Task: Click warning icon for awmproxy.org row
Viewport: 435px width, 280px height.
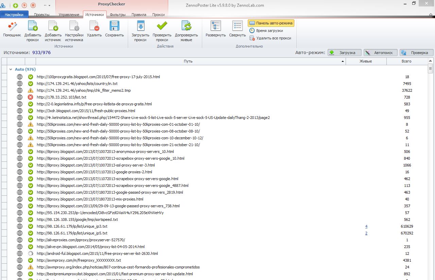Action: click(x=31, y=267)
